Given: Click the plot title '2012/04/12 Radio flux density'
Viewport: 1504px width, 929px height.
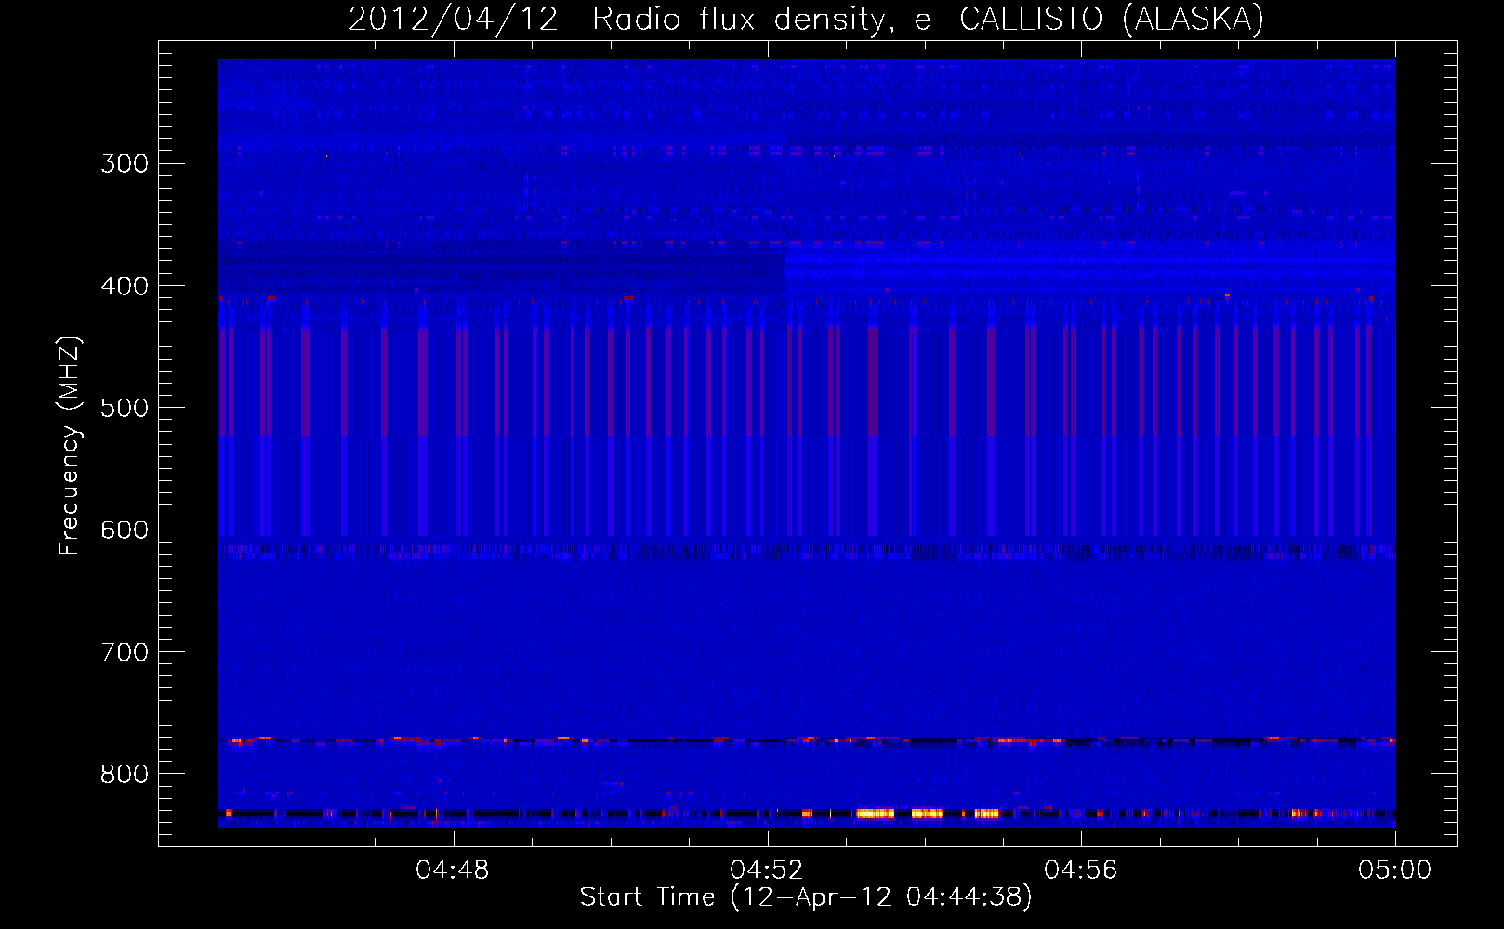Looking at the screenshot, I should tap(807, 19).
